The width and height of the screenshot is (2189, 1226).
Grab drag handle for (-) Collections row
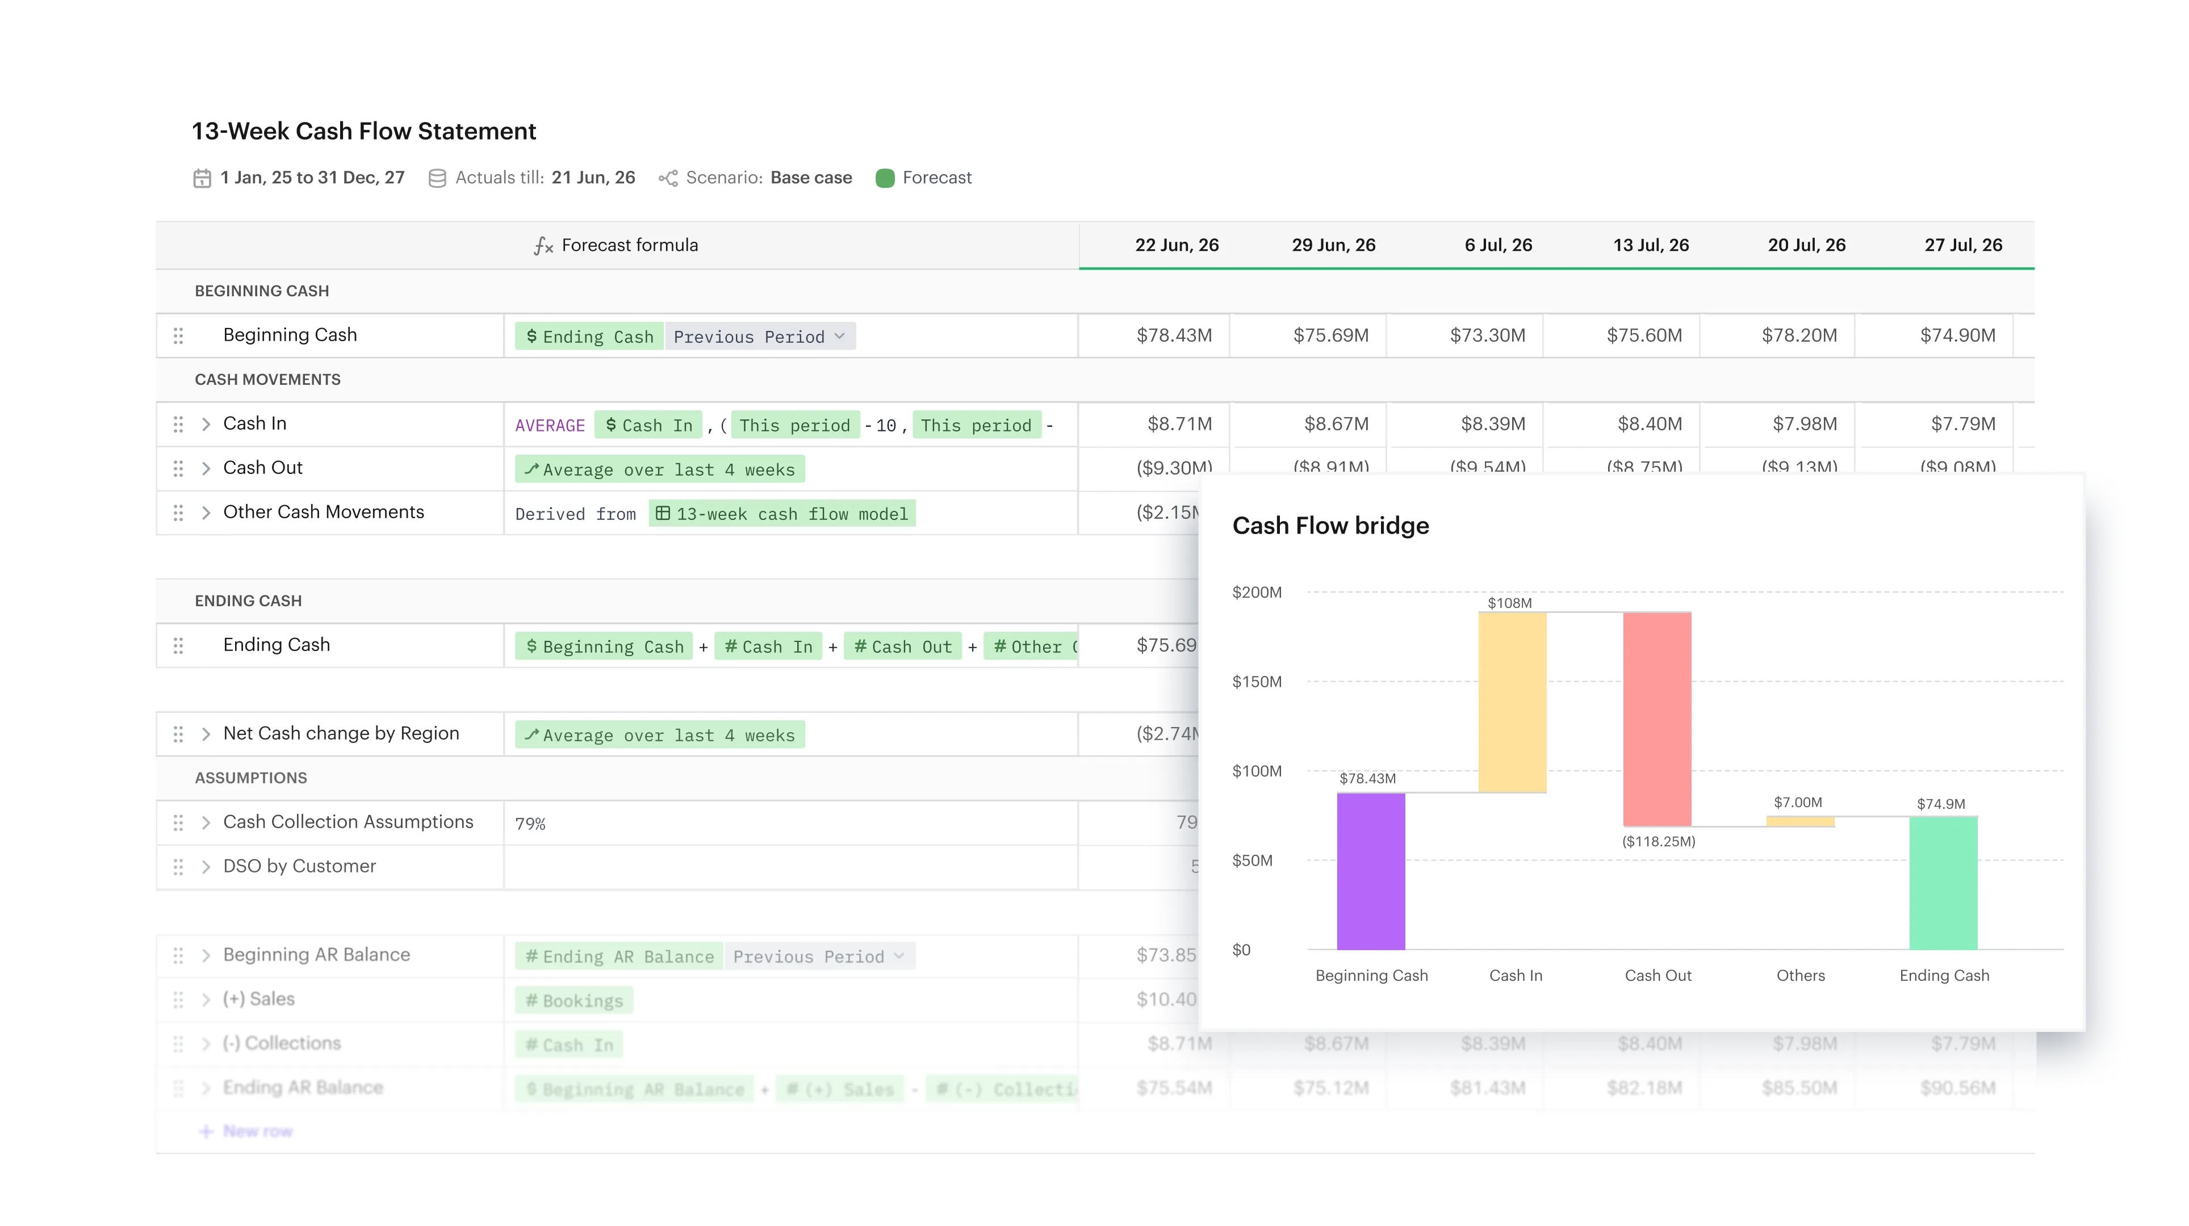point(178,1043)
